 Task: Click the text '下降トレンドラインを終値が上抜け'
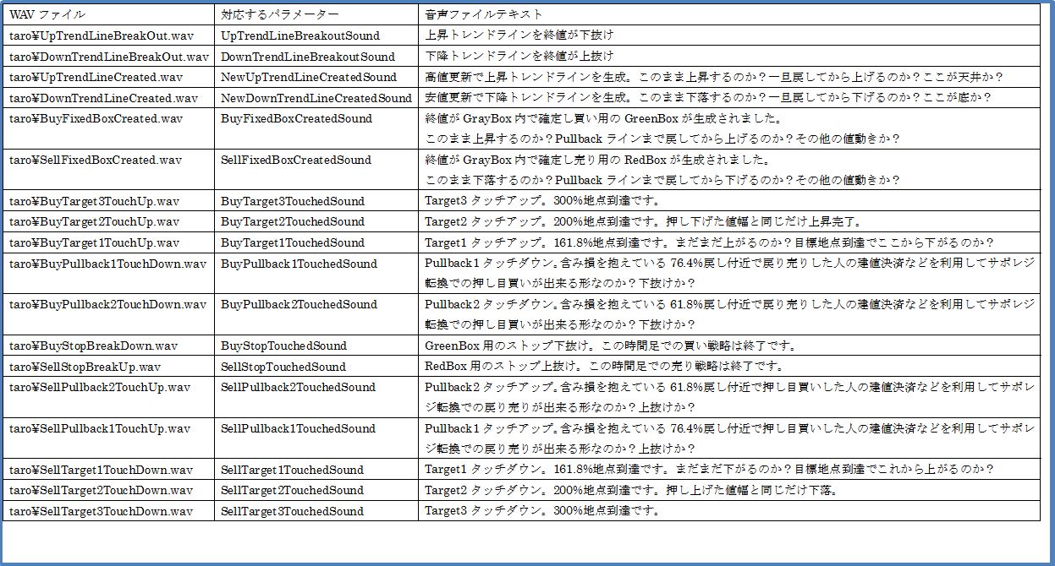point(519,57)
